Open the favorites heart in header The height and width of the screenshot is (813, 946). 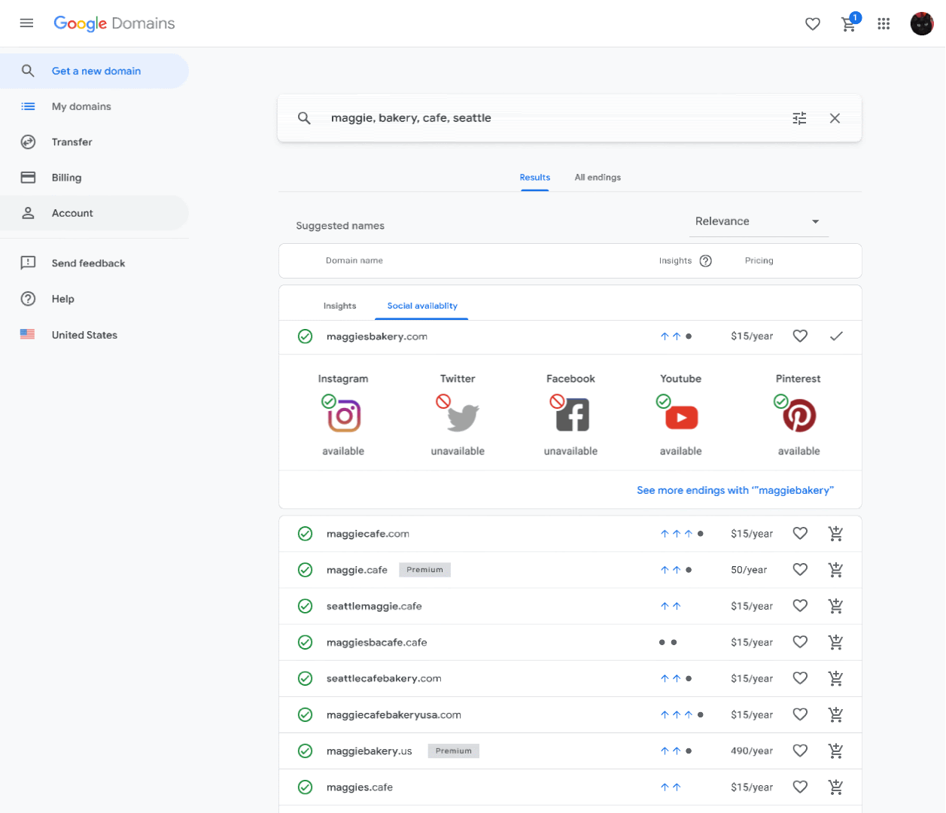tap(813, 24)
